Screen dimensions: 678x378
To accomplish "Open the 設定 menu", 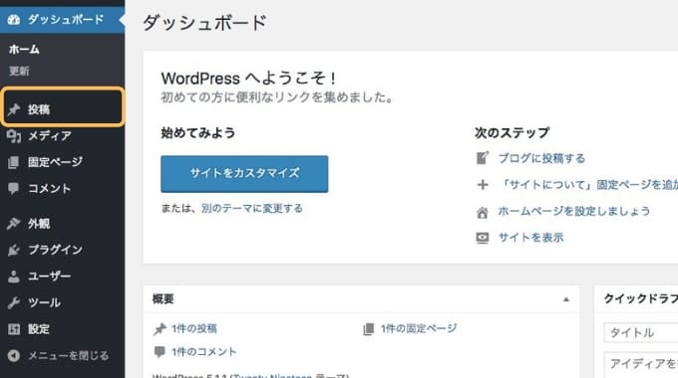I will pos(62,329).
